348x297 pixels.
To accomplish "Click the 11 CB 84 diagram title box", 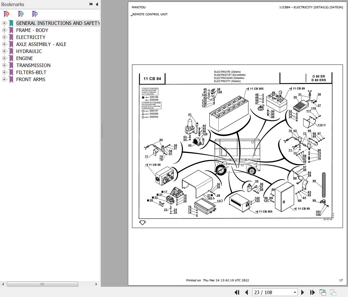I will click(x=152, y=79).
